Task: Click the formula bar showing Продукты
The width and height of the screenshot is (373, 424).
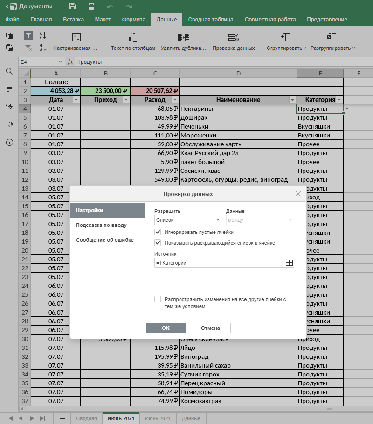Action: pos(224,62)
